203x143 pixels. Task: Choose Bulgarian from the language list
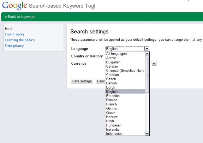pyautogui.click(x=125, y=62)
